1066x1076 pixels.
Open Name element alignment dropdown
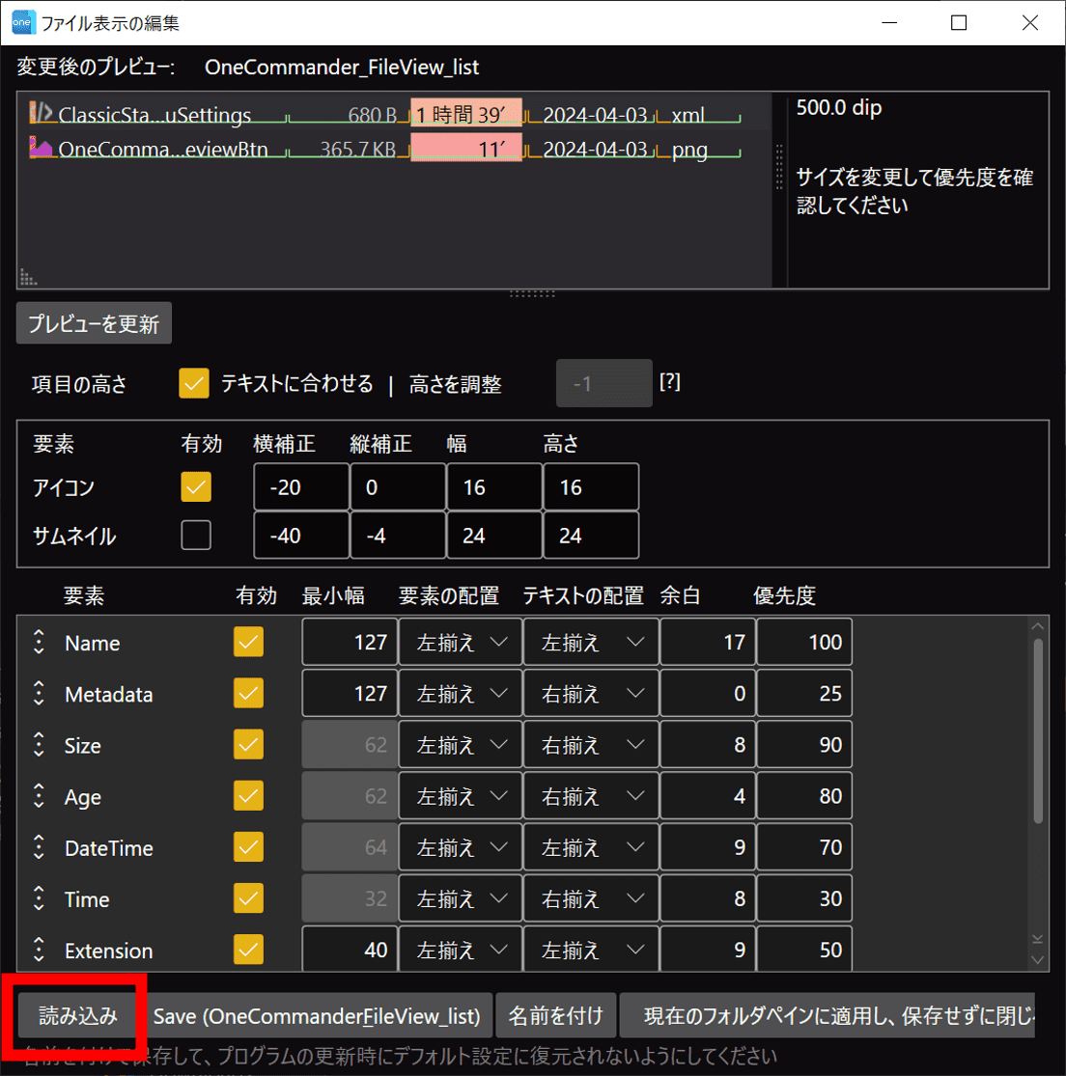(460, 643)
